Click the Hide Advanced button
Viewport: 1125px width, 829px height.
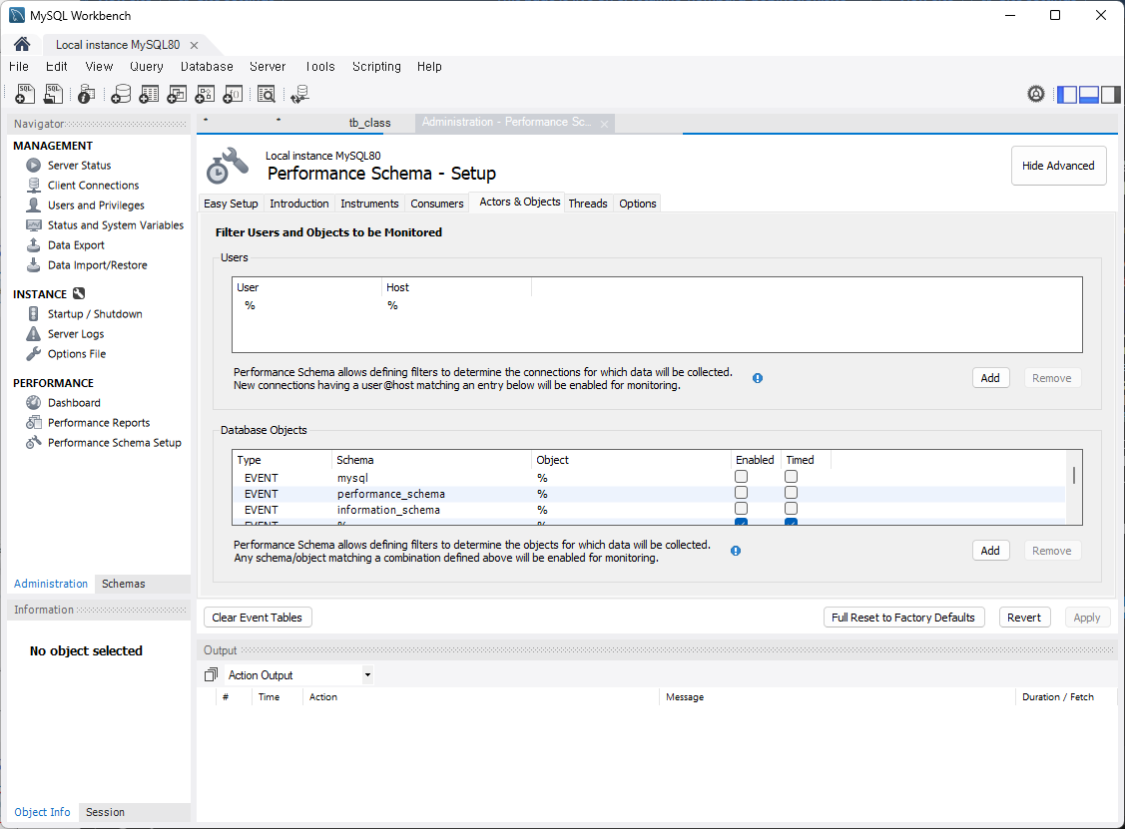point(1058,166)
